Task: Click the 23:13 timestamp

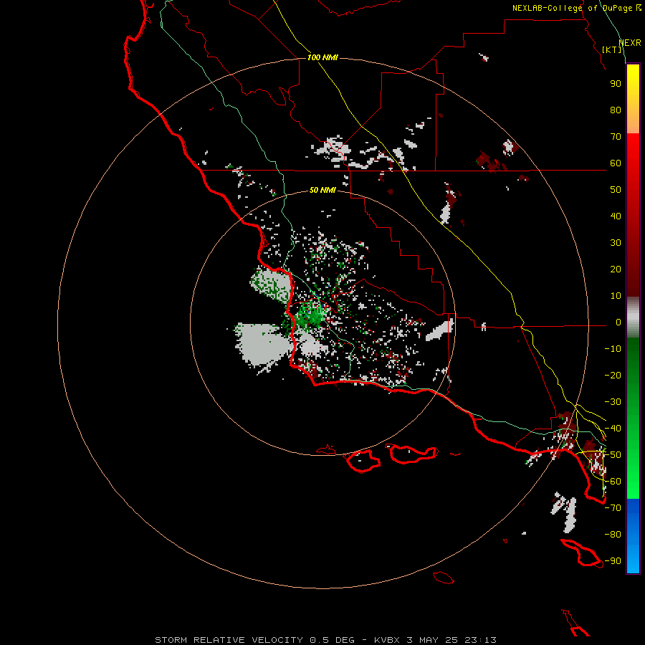Action: (x=480, y=640)
